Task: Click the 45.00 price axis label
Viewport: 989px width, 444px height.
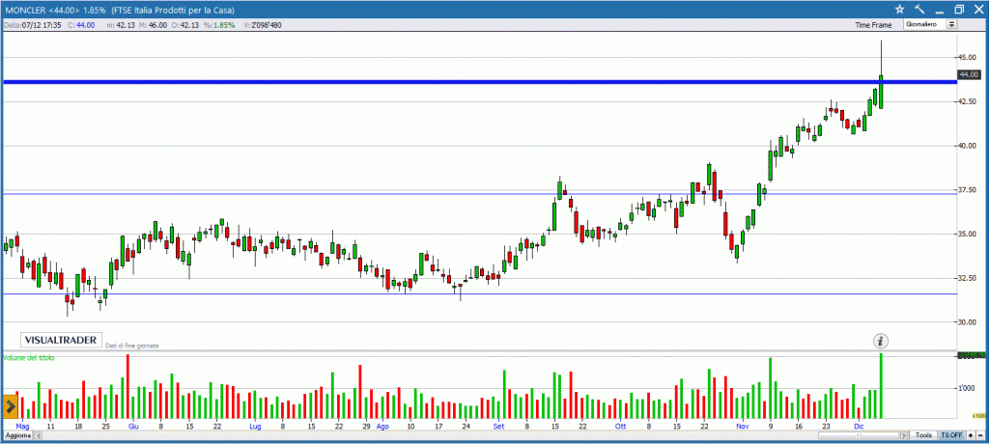Action: 967,57
